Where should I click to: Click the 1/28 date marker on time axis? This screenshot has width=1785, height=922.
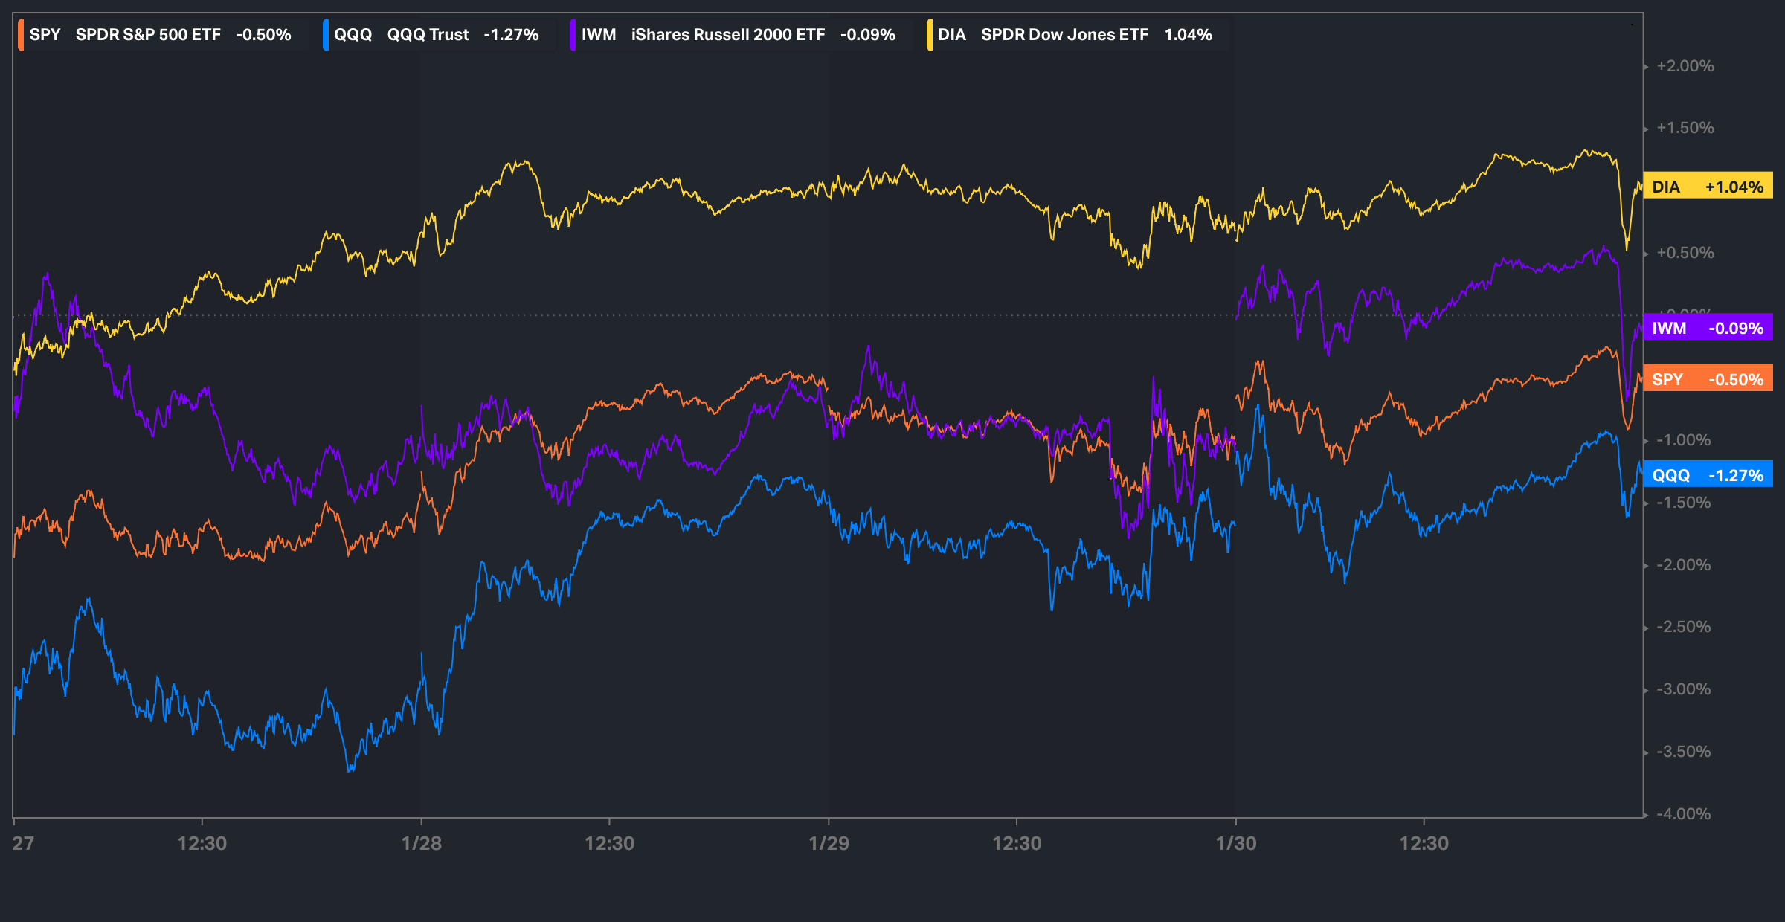click(421, 843)
